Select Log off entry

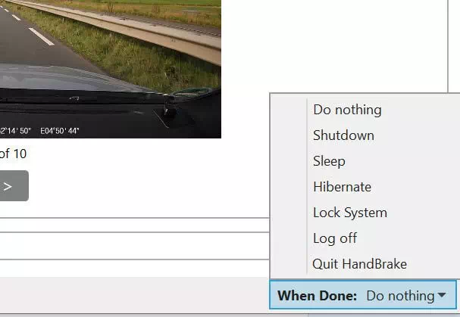pos(365,238)
